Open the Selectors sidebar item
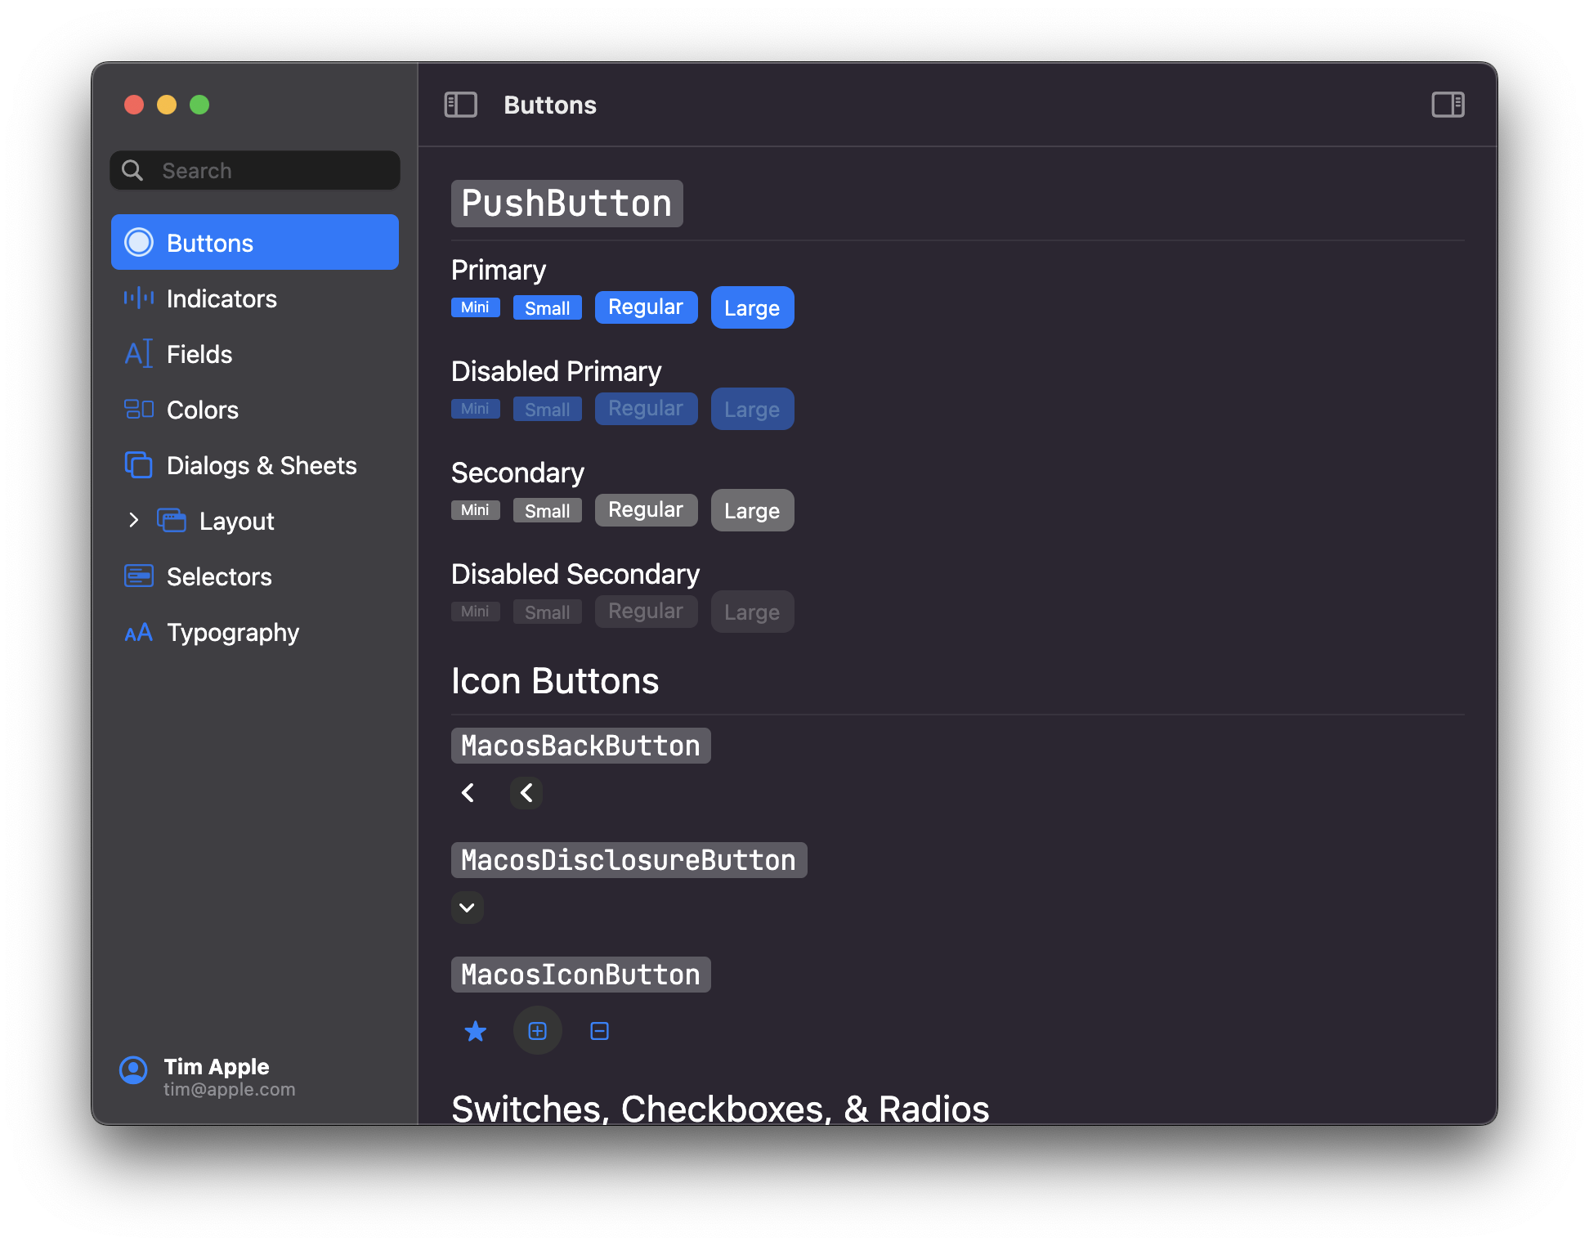 coord(218,576)
